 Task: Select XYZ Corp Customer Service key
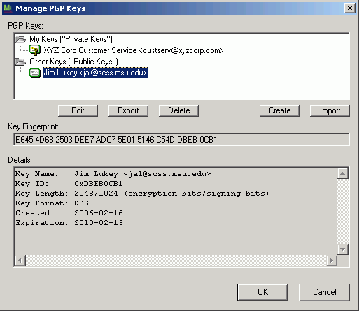coord(134,50)
